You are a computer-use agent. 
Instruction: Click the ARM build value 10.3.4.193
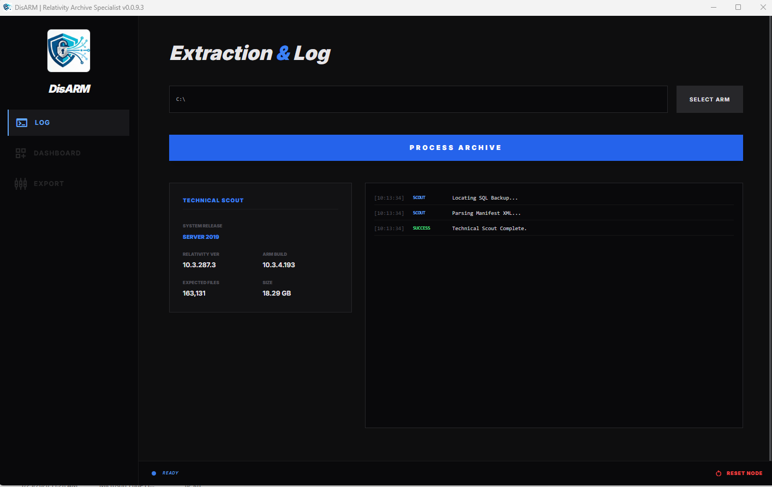tap(279, 265)
